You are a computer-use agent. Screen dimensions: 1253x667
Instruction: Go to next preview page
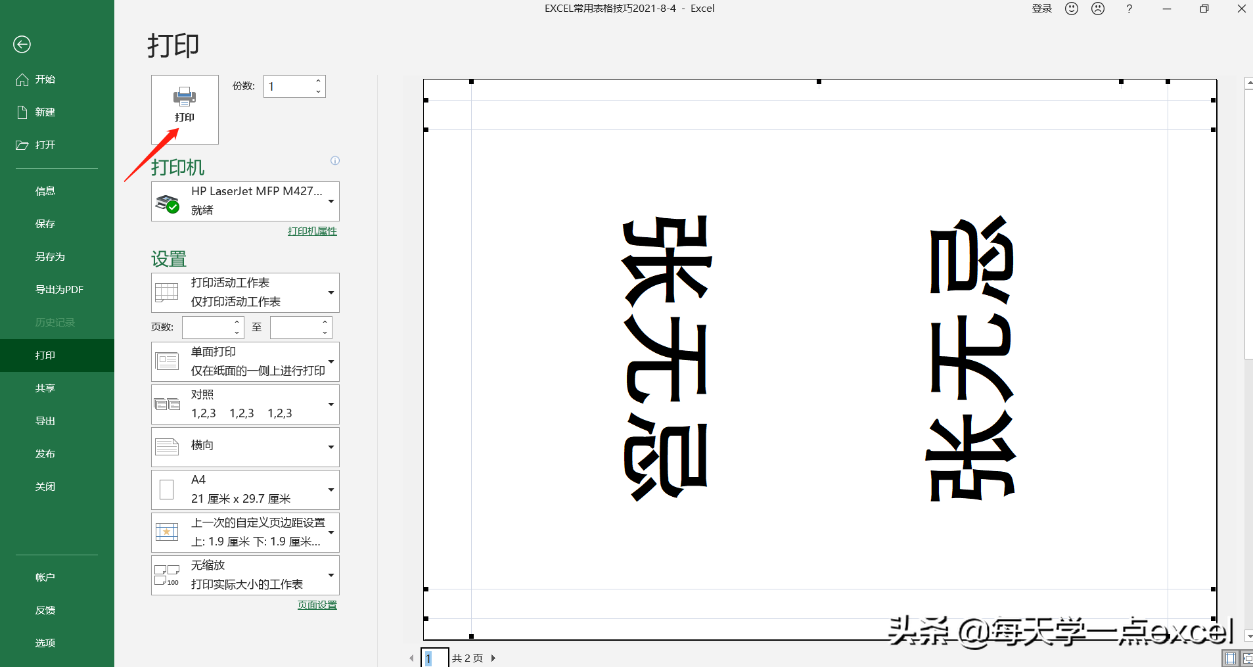493,658
